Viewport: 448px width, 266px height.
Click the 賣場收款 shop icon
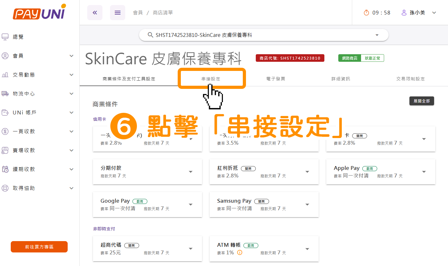click(x=5, y=150)
